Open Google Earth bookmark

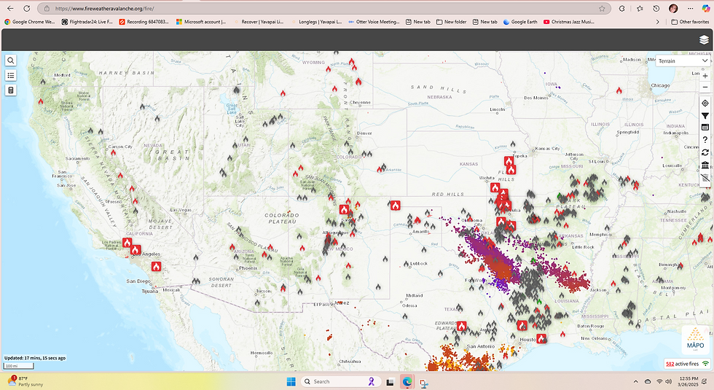tap(520, 21)
